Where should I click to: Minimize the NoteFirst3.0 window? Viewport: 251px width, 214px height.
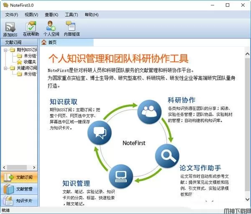213,5
